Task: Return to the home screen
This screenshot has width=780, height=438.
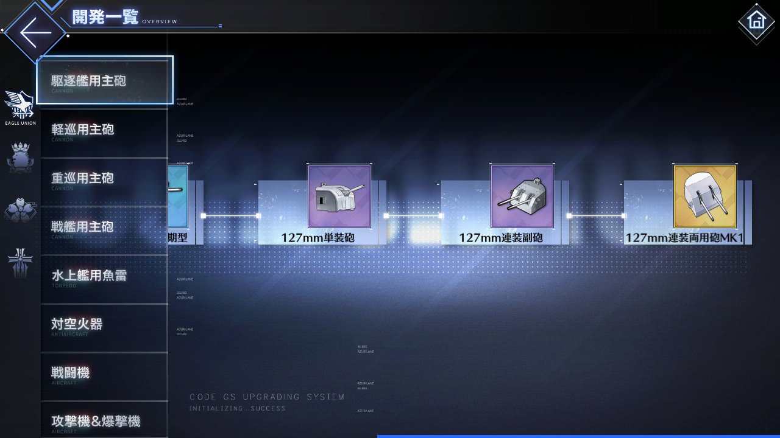Action: (756, 21)
